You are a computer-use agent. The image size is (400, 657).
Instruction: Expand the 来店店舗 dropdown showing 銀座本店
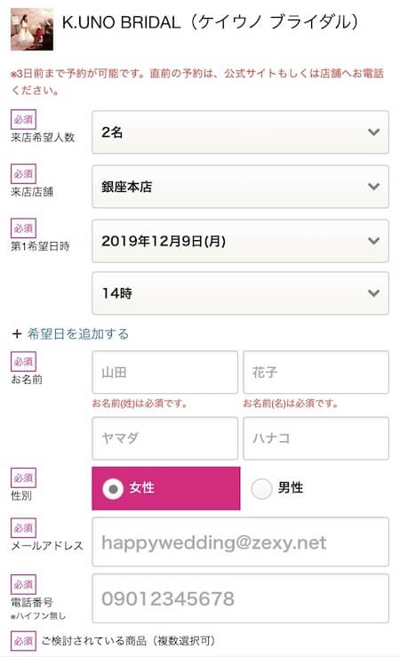[240, 187]
